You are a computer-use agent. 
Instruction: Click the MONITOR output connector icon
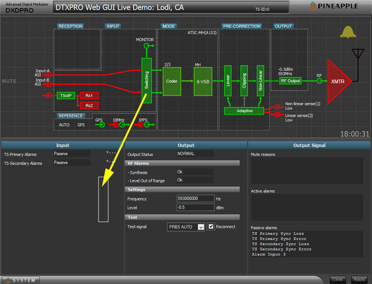[147, 46]
